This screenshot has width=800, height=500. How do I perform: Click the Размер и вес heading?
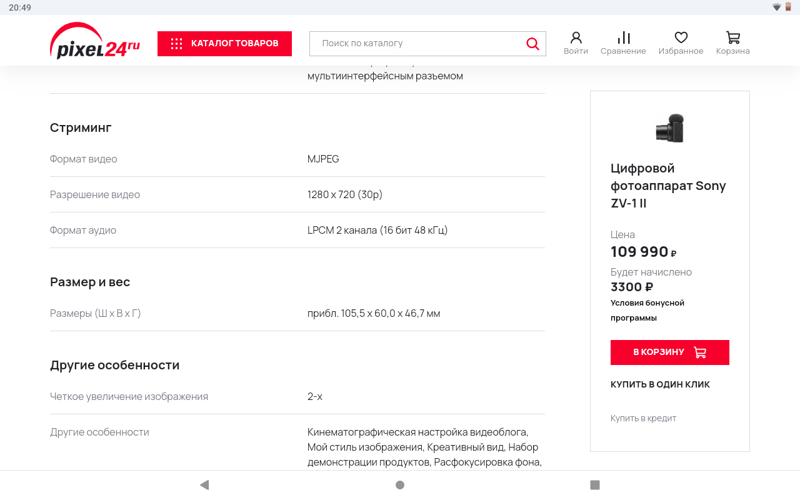[x=90, y=282]
